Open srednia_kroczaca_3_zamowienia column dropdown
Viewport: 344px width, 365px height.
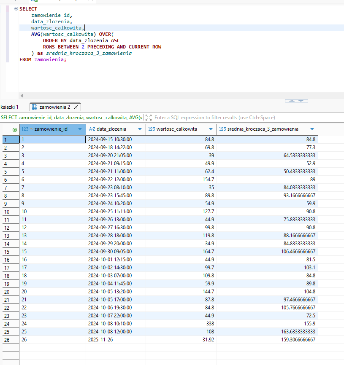[312, 129]
